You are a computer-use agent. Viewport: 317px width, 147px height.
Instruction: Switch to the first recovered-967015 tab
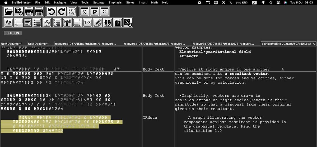pyautogui.click(x=88, y=44)
